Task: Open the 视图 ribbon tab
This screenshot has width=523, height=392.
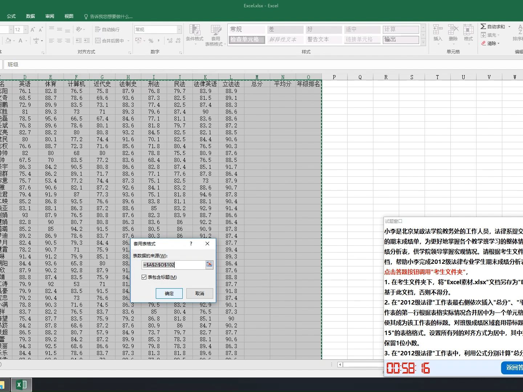Action: (x=69, y=16)
